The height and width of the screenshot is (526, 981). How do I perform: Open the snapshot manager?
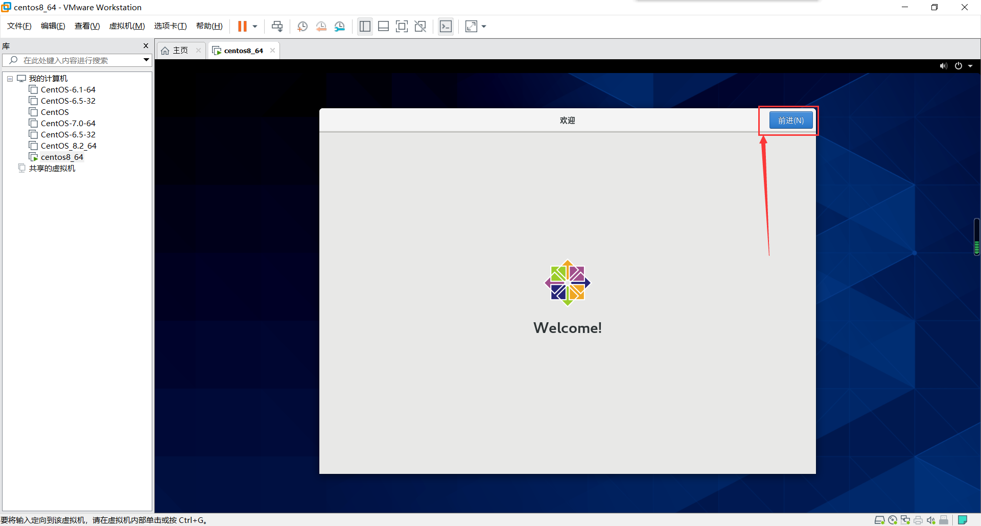pyautogui.click(x=340, y=26)
